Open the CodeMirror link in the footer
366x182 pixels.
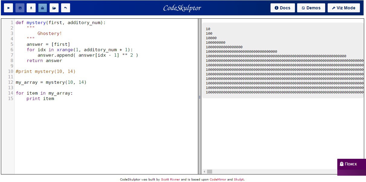[218, 180]
